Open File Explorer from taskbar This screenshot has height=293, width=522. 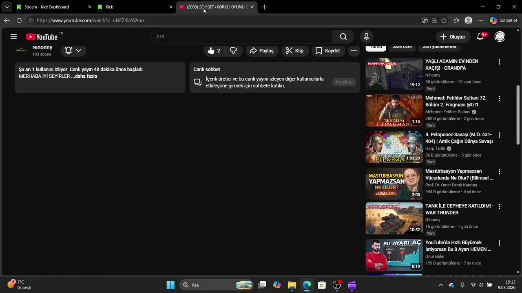coord(292,285)
